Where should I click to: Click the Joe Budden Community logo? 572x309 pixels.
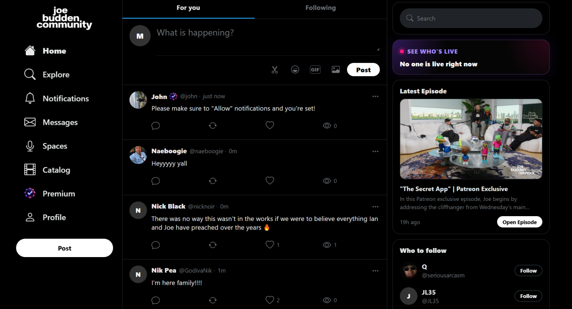tap(64, 18)
